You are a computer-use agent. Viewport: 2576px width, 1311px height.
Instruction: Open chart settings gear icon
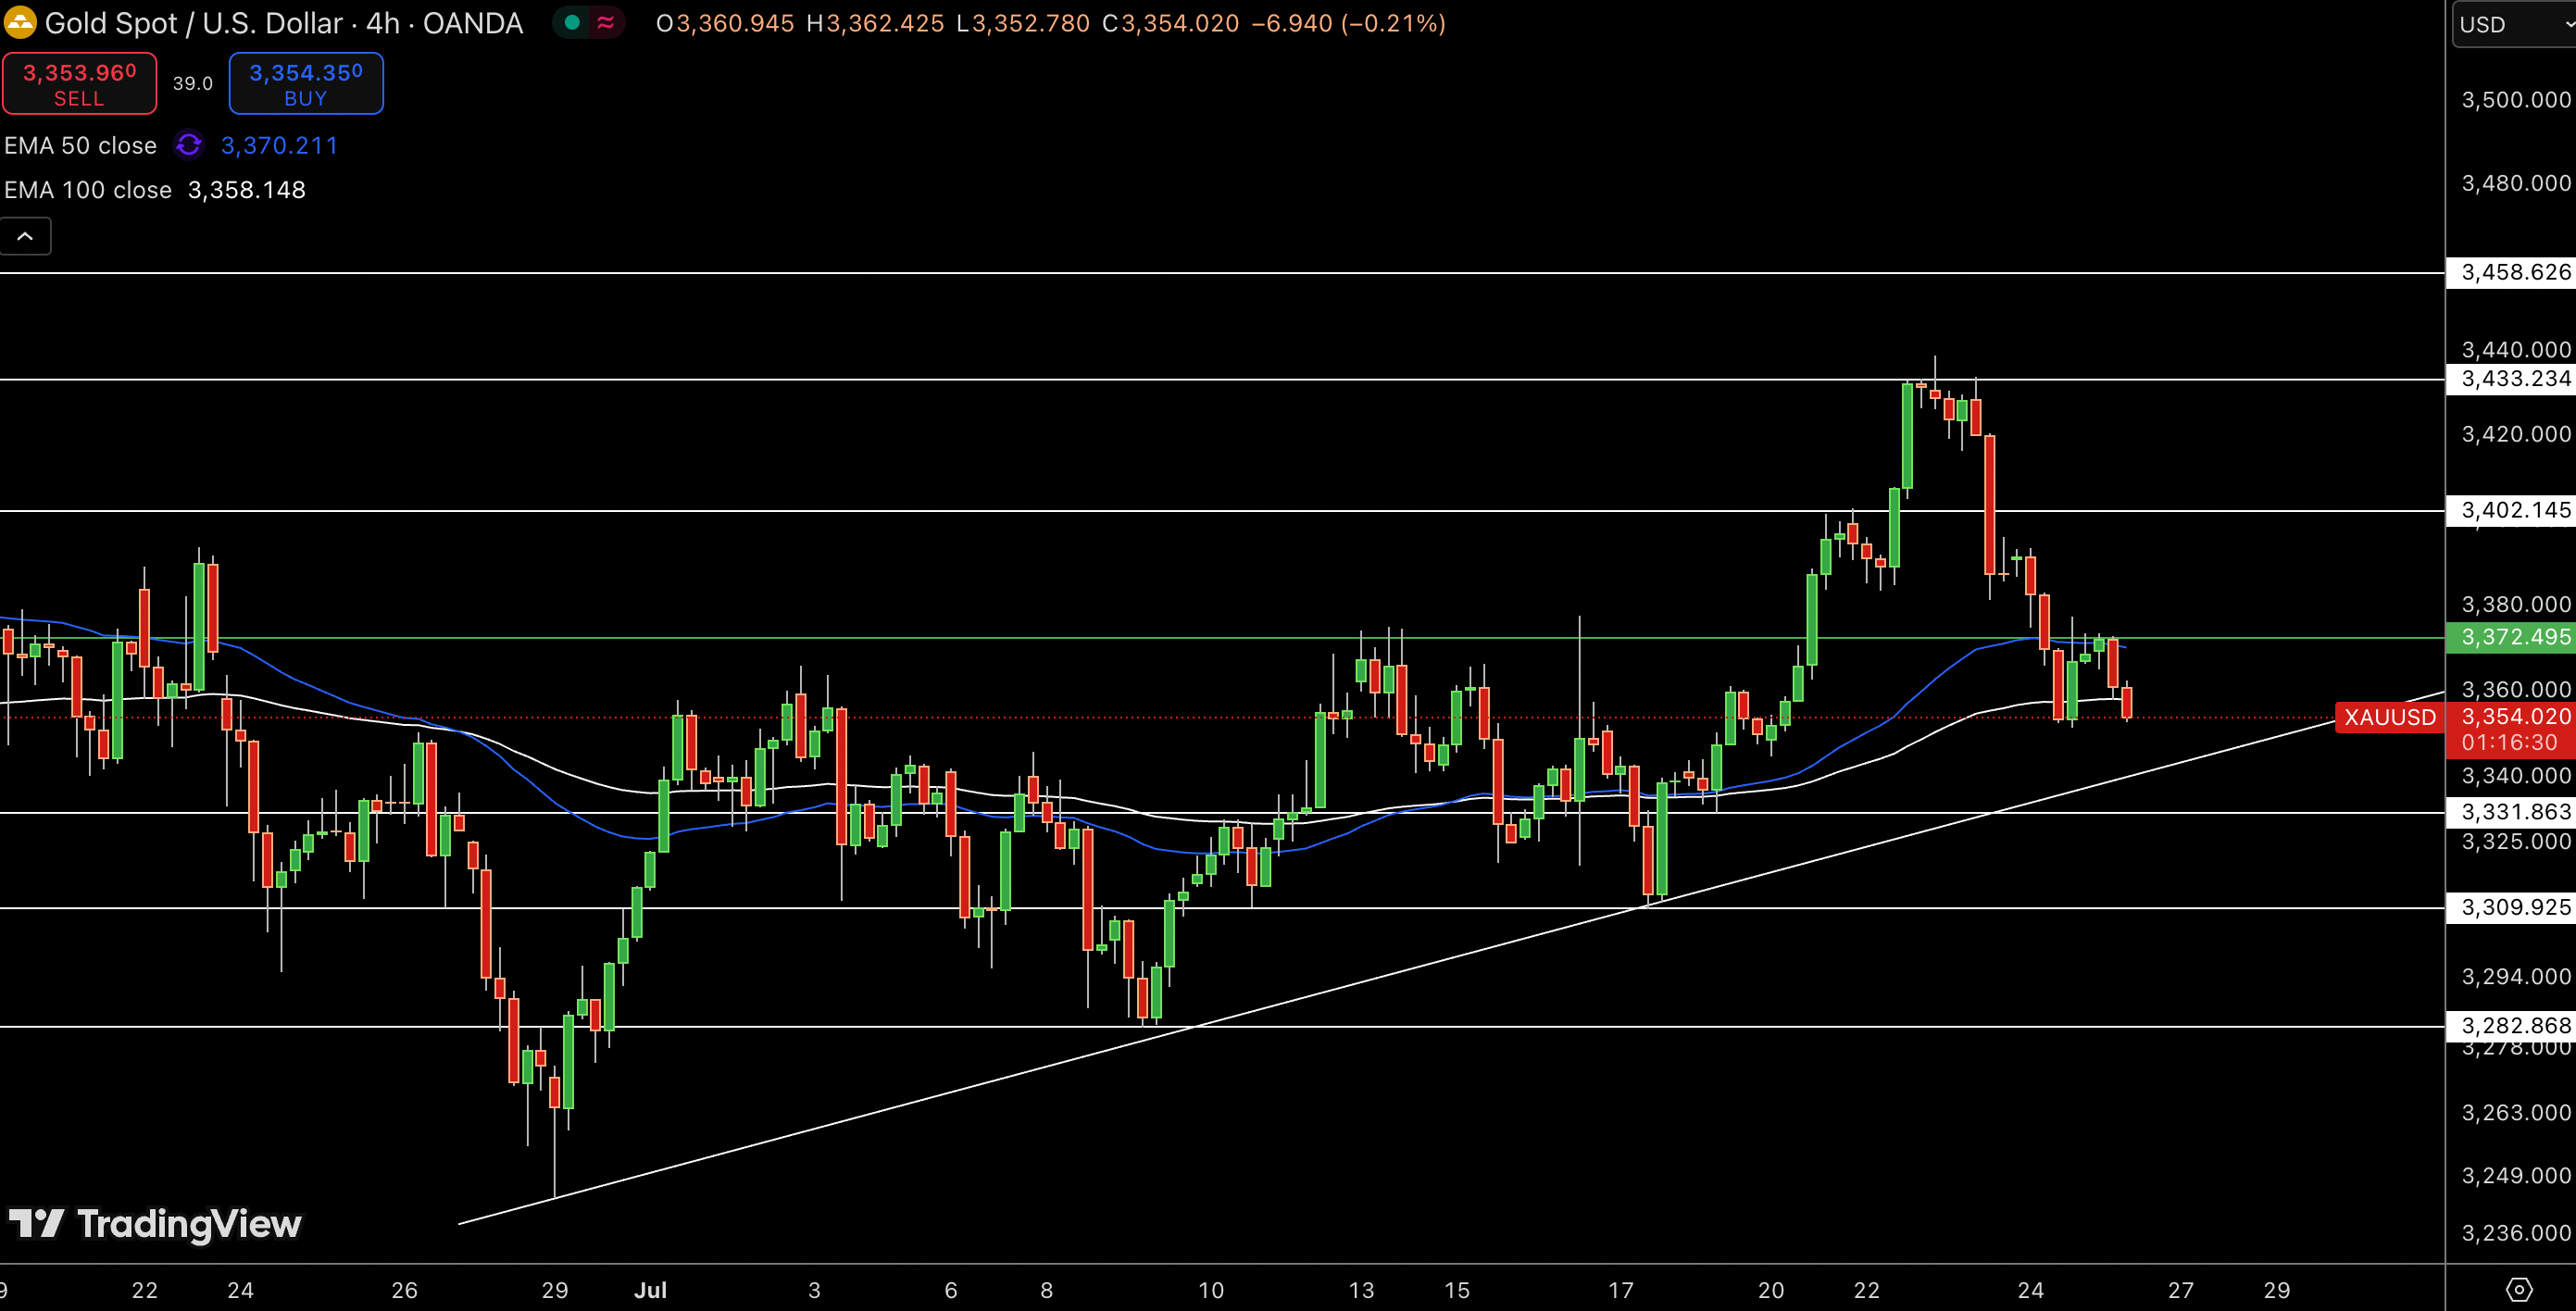click(x=2519, y=1289)
